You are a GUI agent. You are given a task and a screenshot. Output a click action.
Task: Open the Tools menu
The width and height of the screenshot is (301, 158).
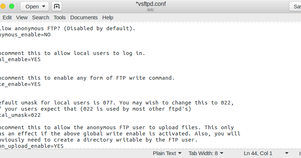point(60,17)
